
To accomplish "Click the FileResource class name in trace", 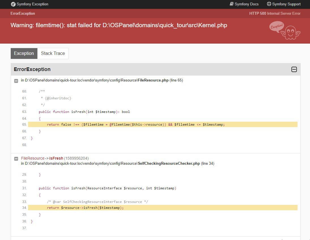I will pyautogui.click(x=33, y=158).
